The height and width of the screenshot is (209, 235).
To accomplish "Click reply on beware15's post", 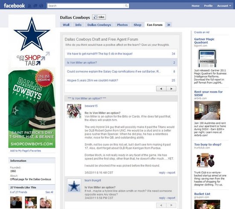I will click(162, 173).
